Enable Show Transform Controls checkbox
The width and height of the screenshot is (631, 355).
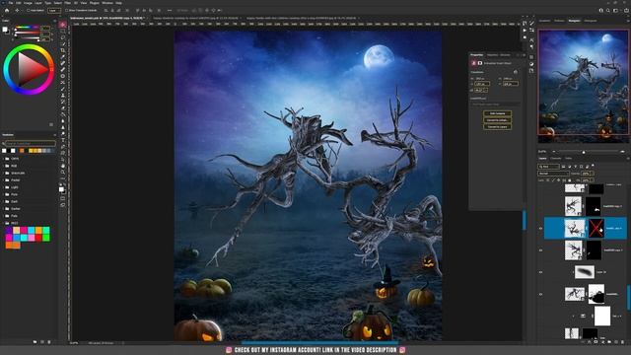pyautogui.click(x=67, y=11)
